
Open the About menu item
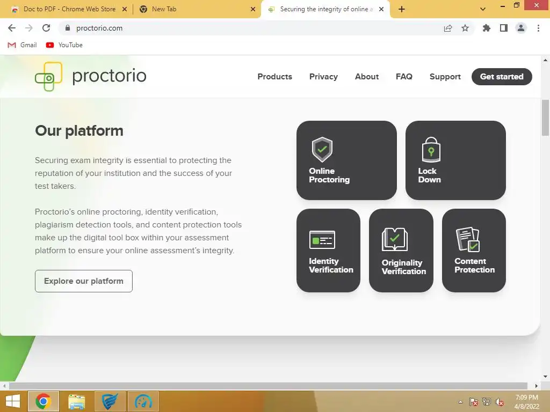[x=366, y=77]
